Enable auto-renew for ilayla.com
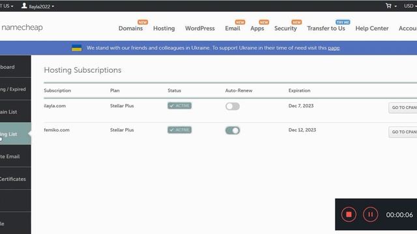 click(233, 107)
